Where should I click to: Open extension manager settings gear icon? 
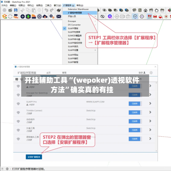pyautogui.click(x=151, y=73)
